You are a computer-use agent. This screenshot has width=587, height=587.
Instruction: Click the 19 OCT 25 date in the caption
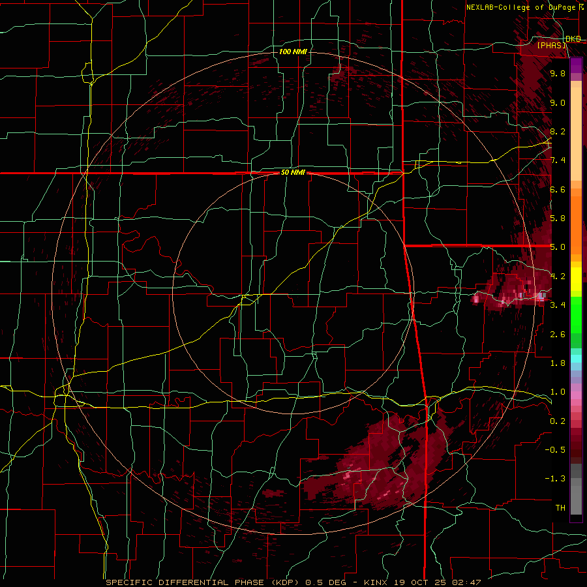[x=419, y=582]
